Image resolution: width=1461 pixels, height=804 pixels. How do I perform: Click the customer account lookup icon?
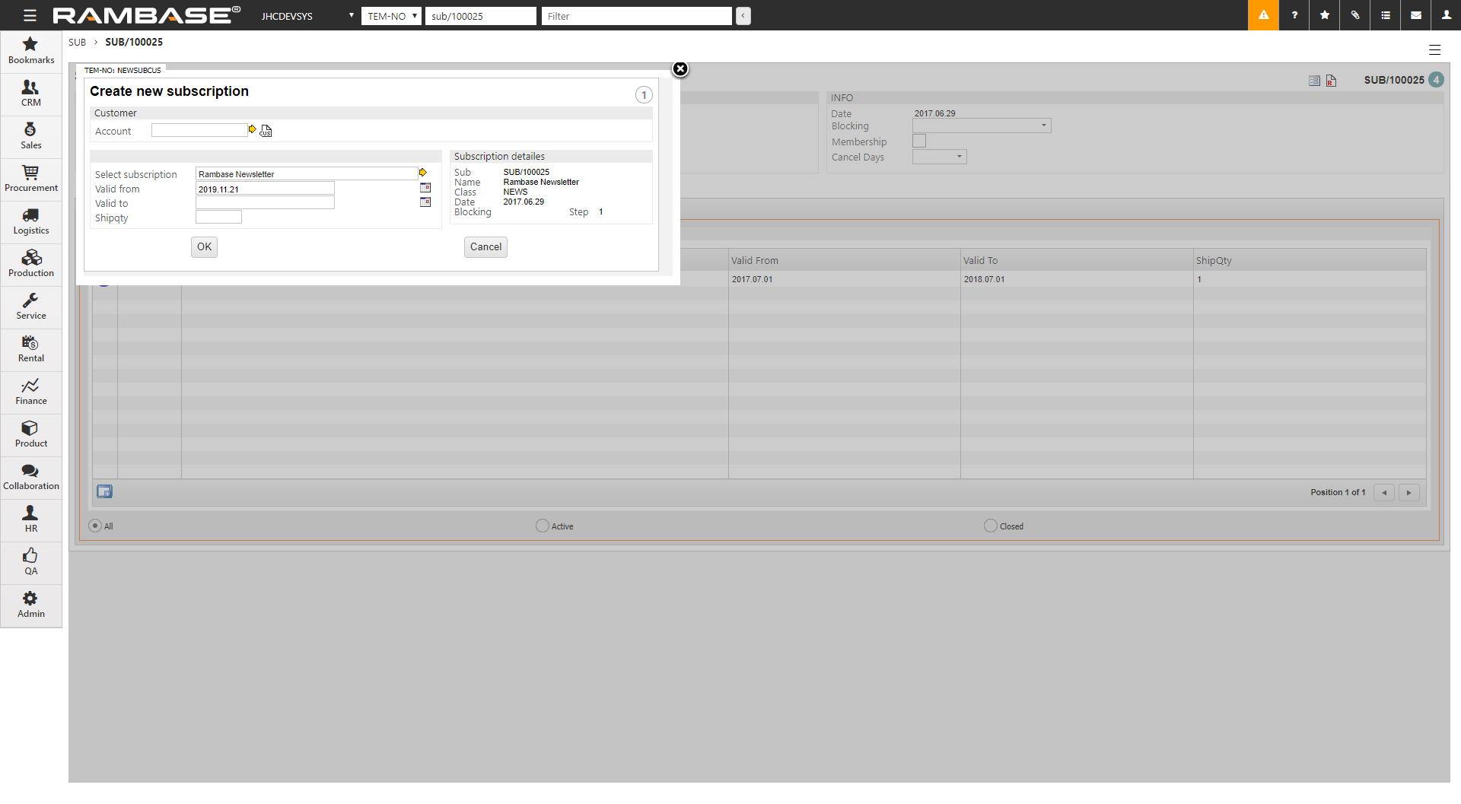pyautogui.click(x=266, y=131)
